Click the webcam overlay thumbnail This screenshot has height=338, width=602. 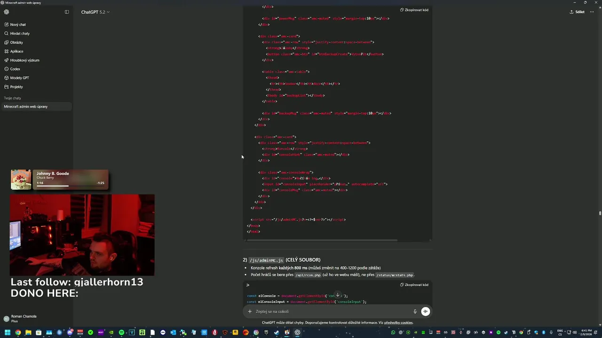[82, 235]
